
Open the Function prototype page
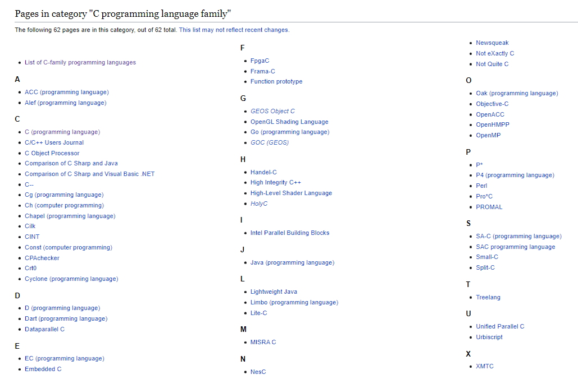point(276,82)
